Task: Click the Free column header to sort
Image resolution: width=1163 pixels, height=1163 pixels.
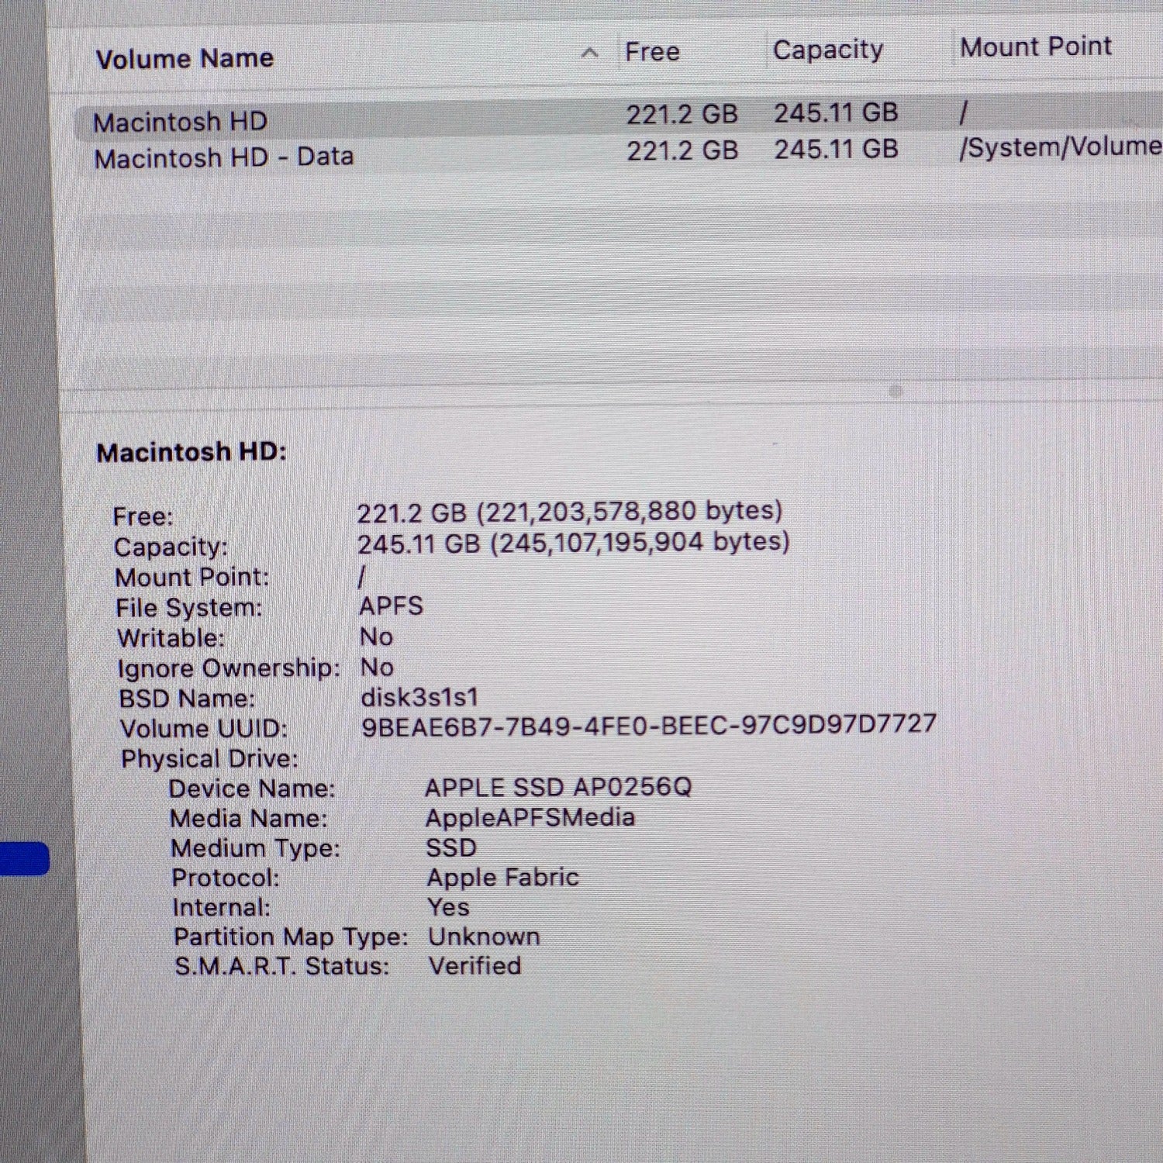Action: (x=652, y=51)
